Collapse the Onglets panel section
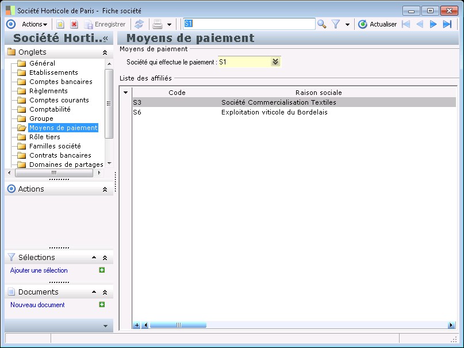This screenshot has width=464, height=348. tap(105, 52)
